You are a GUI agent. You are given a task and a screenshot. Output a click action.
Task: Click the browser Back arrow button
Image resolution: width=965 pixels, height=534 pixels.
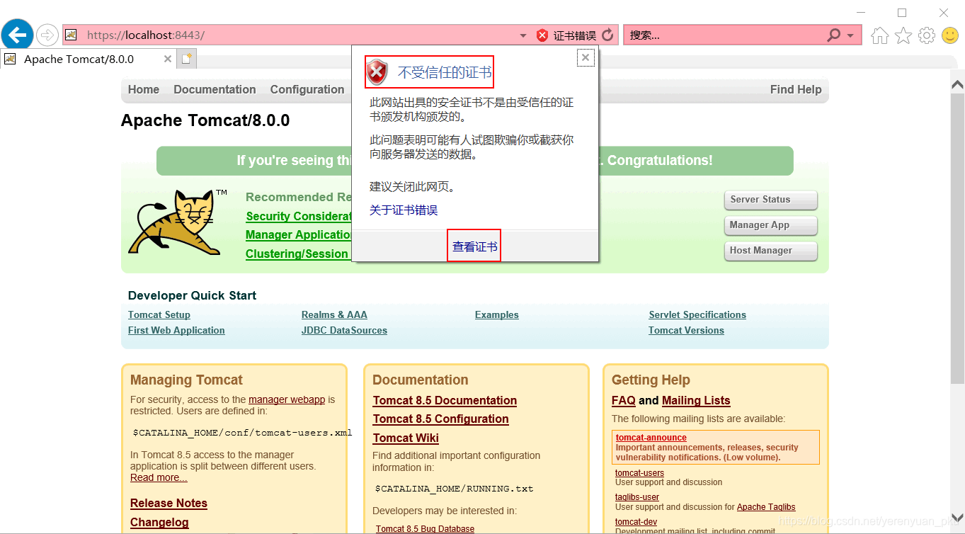click(18, 35)
